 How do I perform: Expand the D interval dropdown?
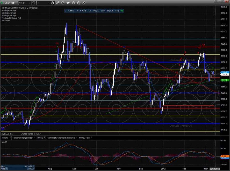pyautogui.click(x=49, y=3)
